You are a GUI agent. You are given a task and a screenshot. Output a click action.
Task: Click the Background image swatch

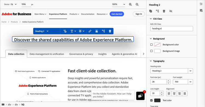pos(157,51)
